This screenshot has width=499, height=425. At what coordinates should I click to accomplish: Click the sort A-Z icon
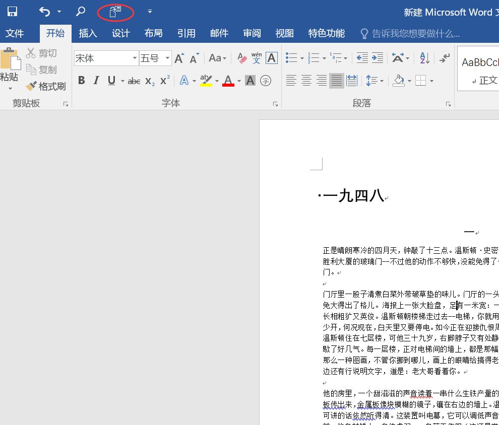(x=425, y=58)
